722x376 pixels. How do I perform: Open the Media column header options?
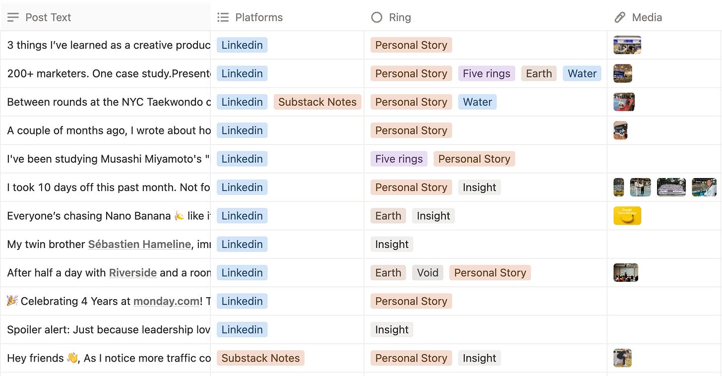(647, 17)
